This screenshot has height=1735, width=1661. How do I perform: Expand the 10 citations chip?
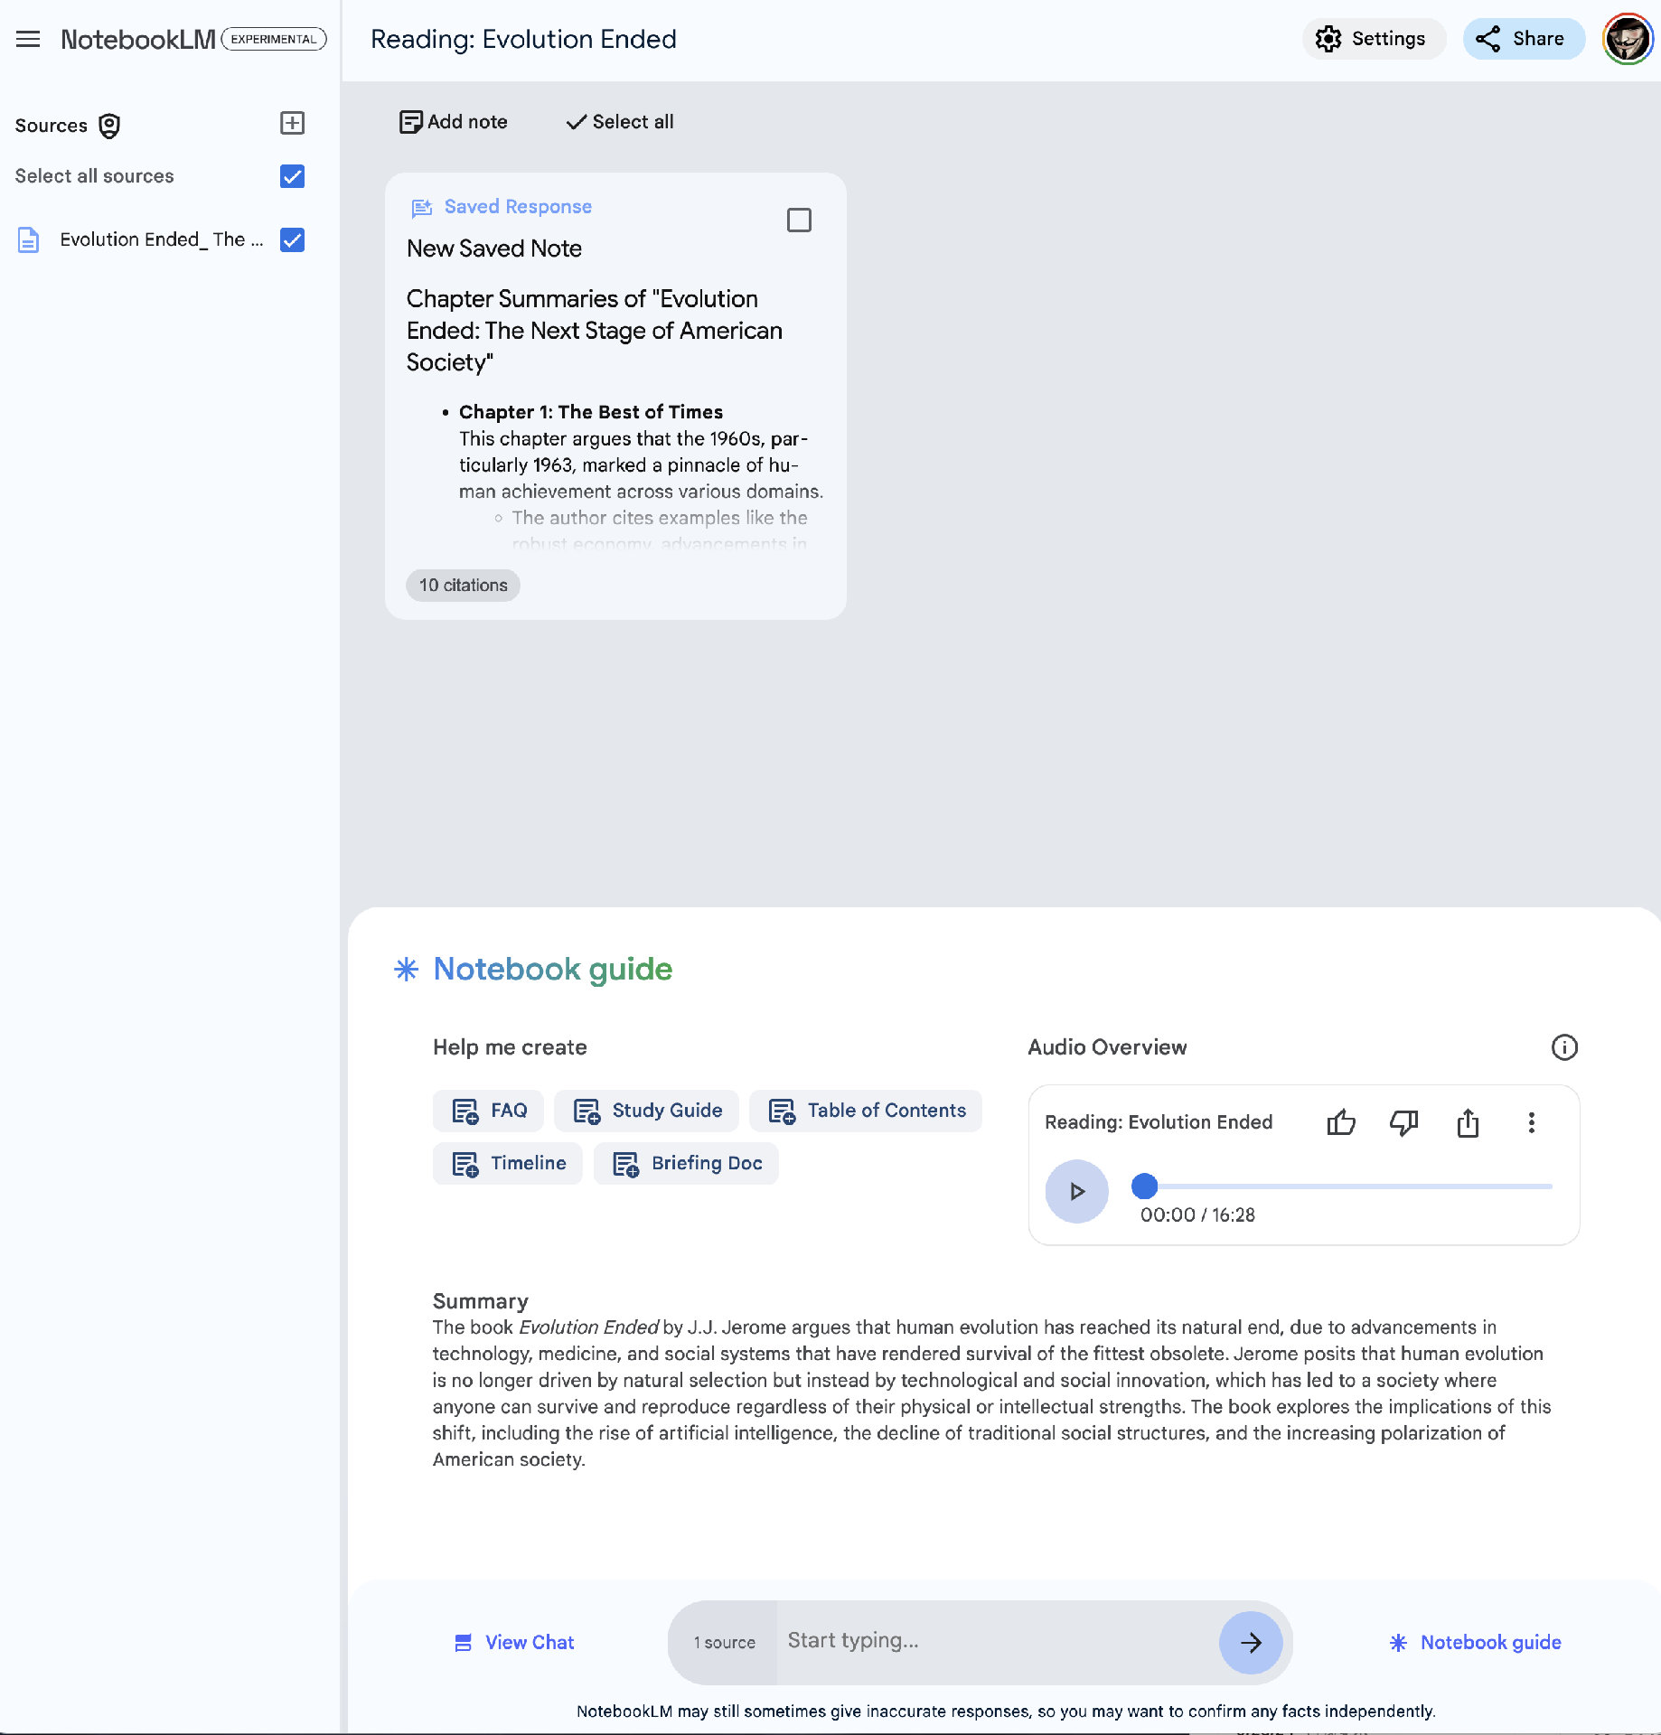463,585
